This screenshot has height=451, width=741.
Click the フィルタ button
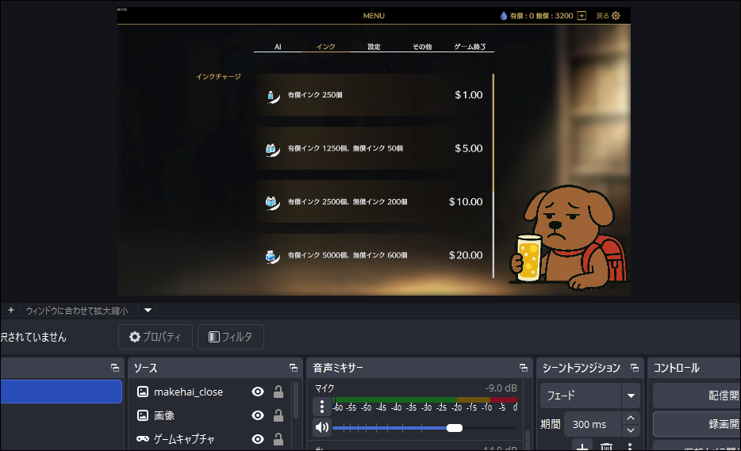coord(230,337)
